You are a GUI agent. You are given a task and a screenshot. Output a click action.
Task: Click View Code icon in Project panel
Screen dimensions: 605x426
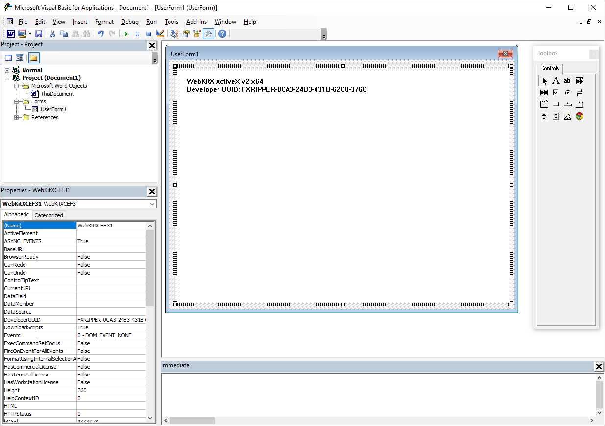coord(8,58)
